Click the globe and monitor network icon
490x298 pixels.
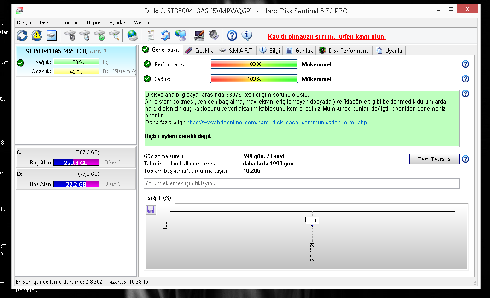181,35
